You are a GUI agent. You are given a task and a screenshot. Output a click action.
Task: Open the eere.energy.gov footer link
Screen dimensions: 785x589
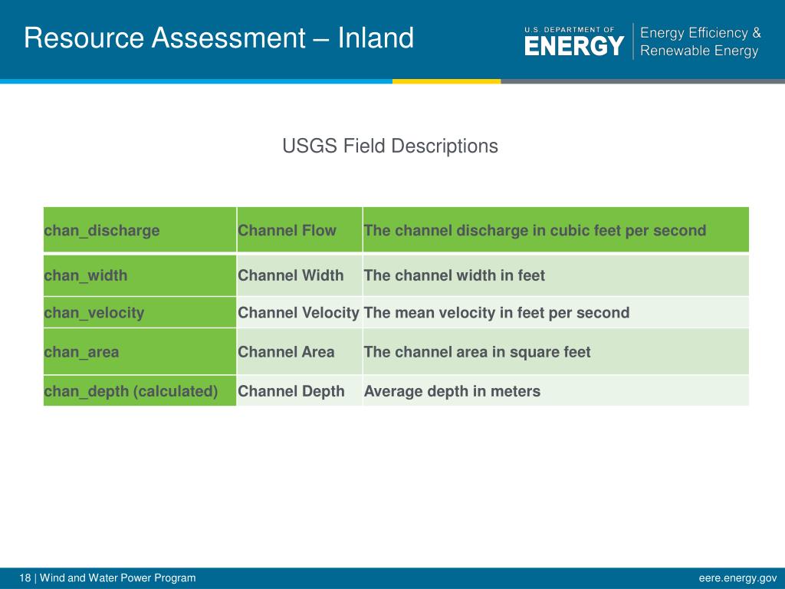(737, 578)
